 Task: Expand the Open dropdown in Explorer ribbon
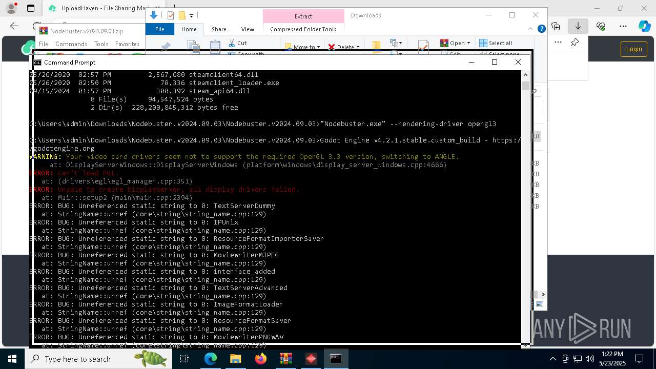click(468, 43)
